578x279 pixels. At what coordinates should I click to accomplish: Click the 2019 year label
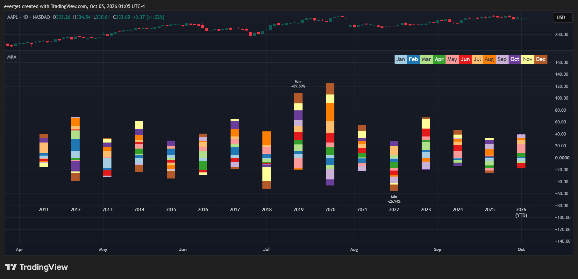(298, 210)
